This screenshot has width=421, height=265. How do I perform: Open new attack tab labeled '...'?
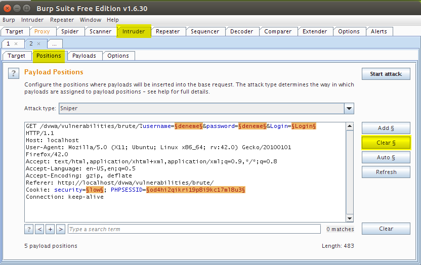[x=55, y=44]
